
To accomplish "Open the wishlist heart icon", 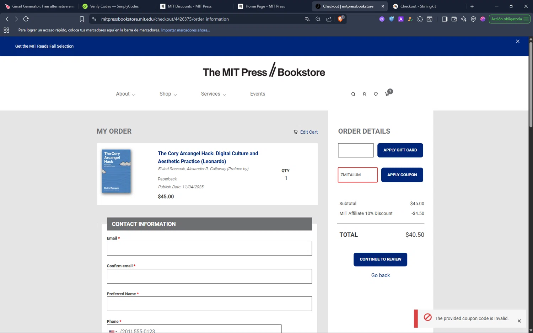I will click(x=376, y=94).
